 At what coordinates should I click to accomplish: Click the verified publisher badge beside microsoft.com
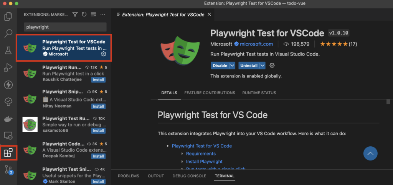point(236,44)
